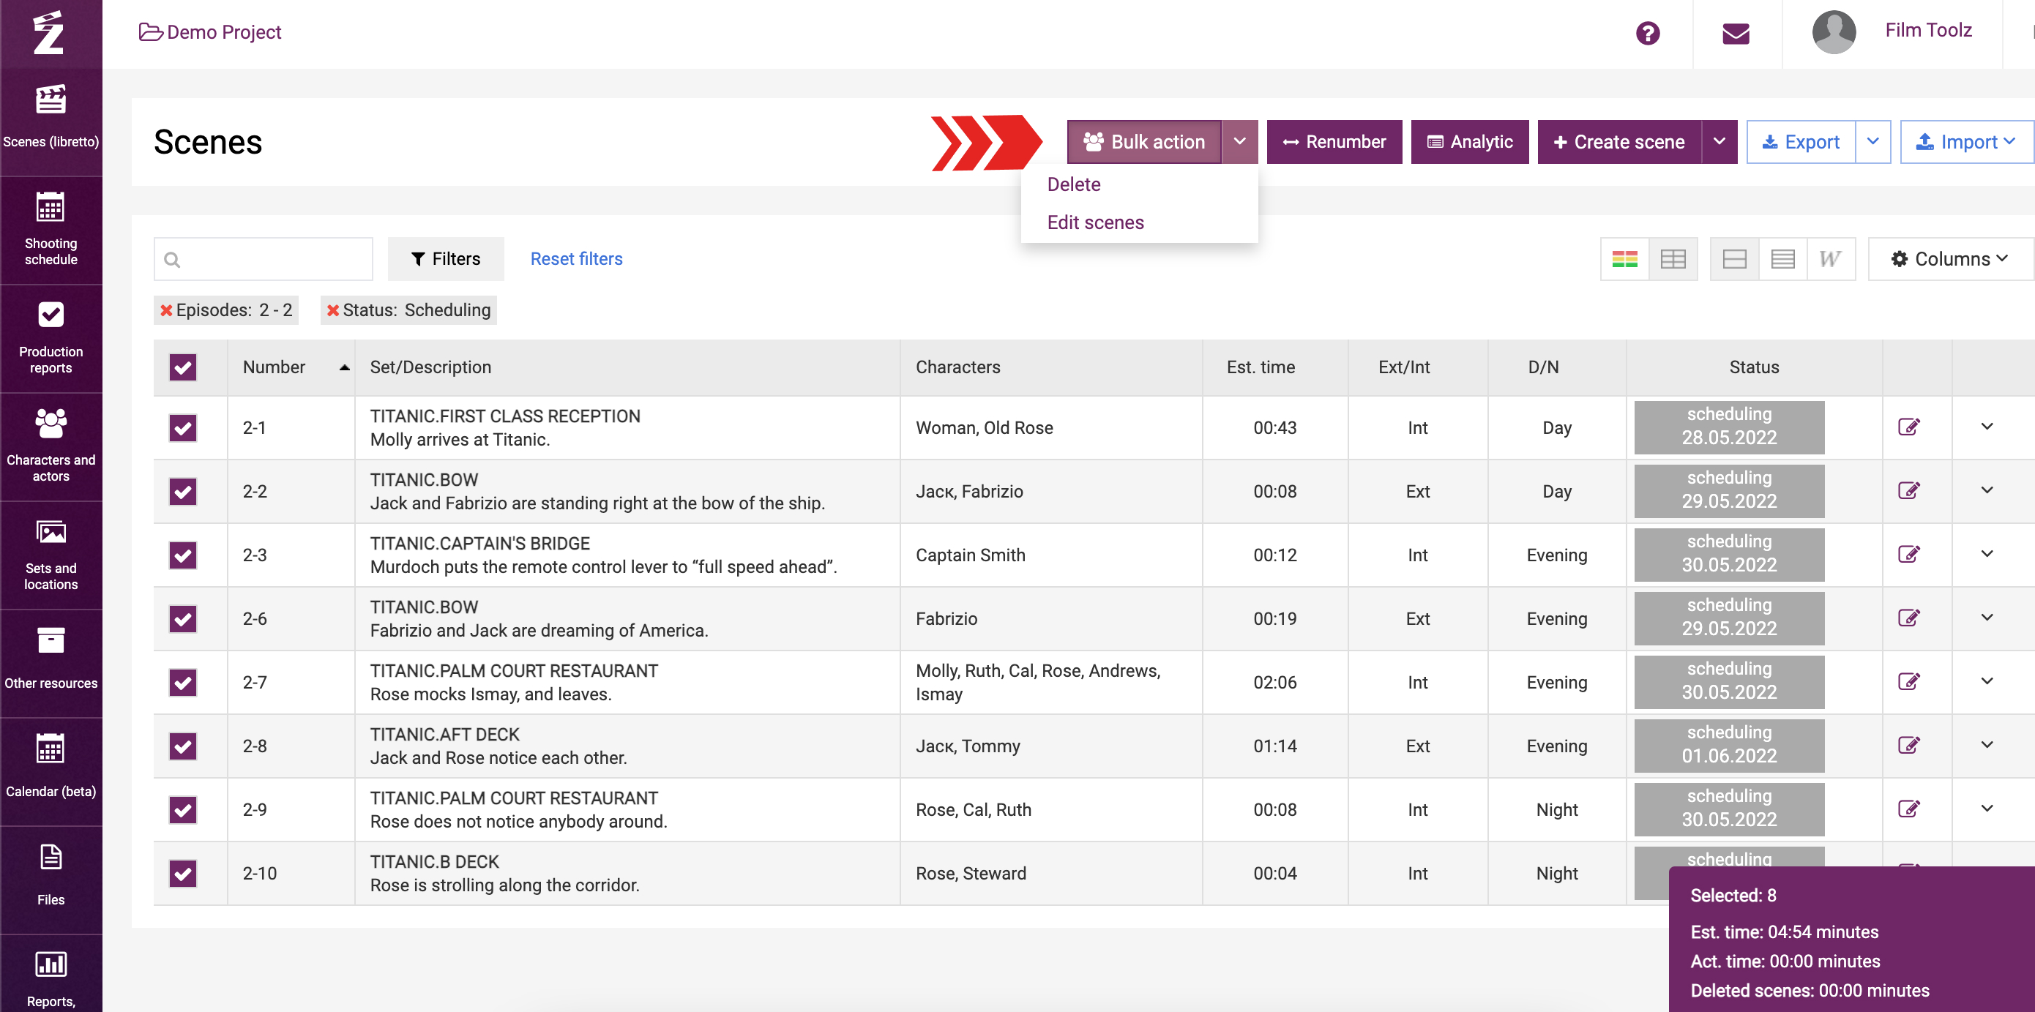2035x1012 pixels.
Task: Open Sets and locations section
Action: tap(51, 554)
